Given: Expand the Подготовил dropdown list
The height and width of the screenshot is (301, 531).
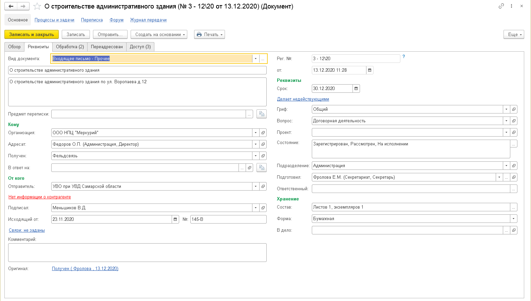Looking at the screenshot, I should (x=499, y=177).
